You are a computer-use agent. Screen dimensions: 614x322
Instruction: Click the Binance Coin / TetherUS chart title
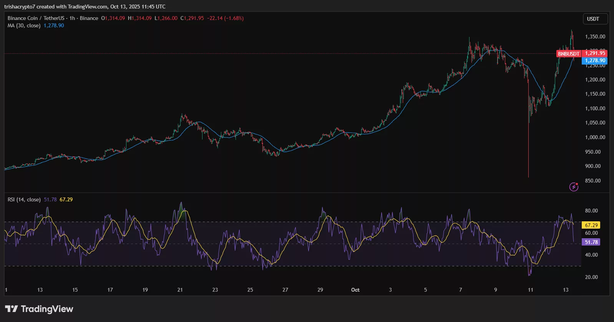[36, 18]
